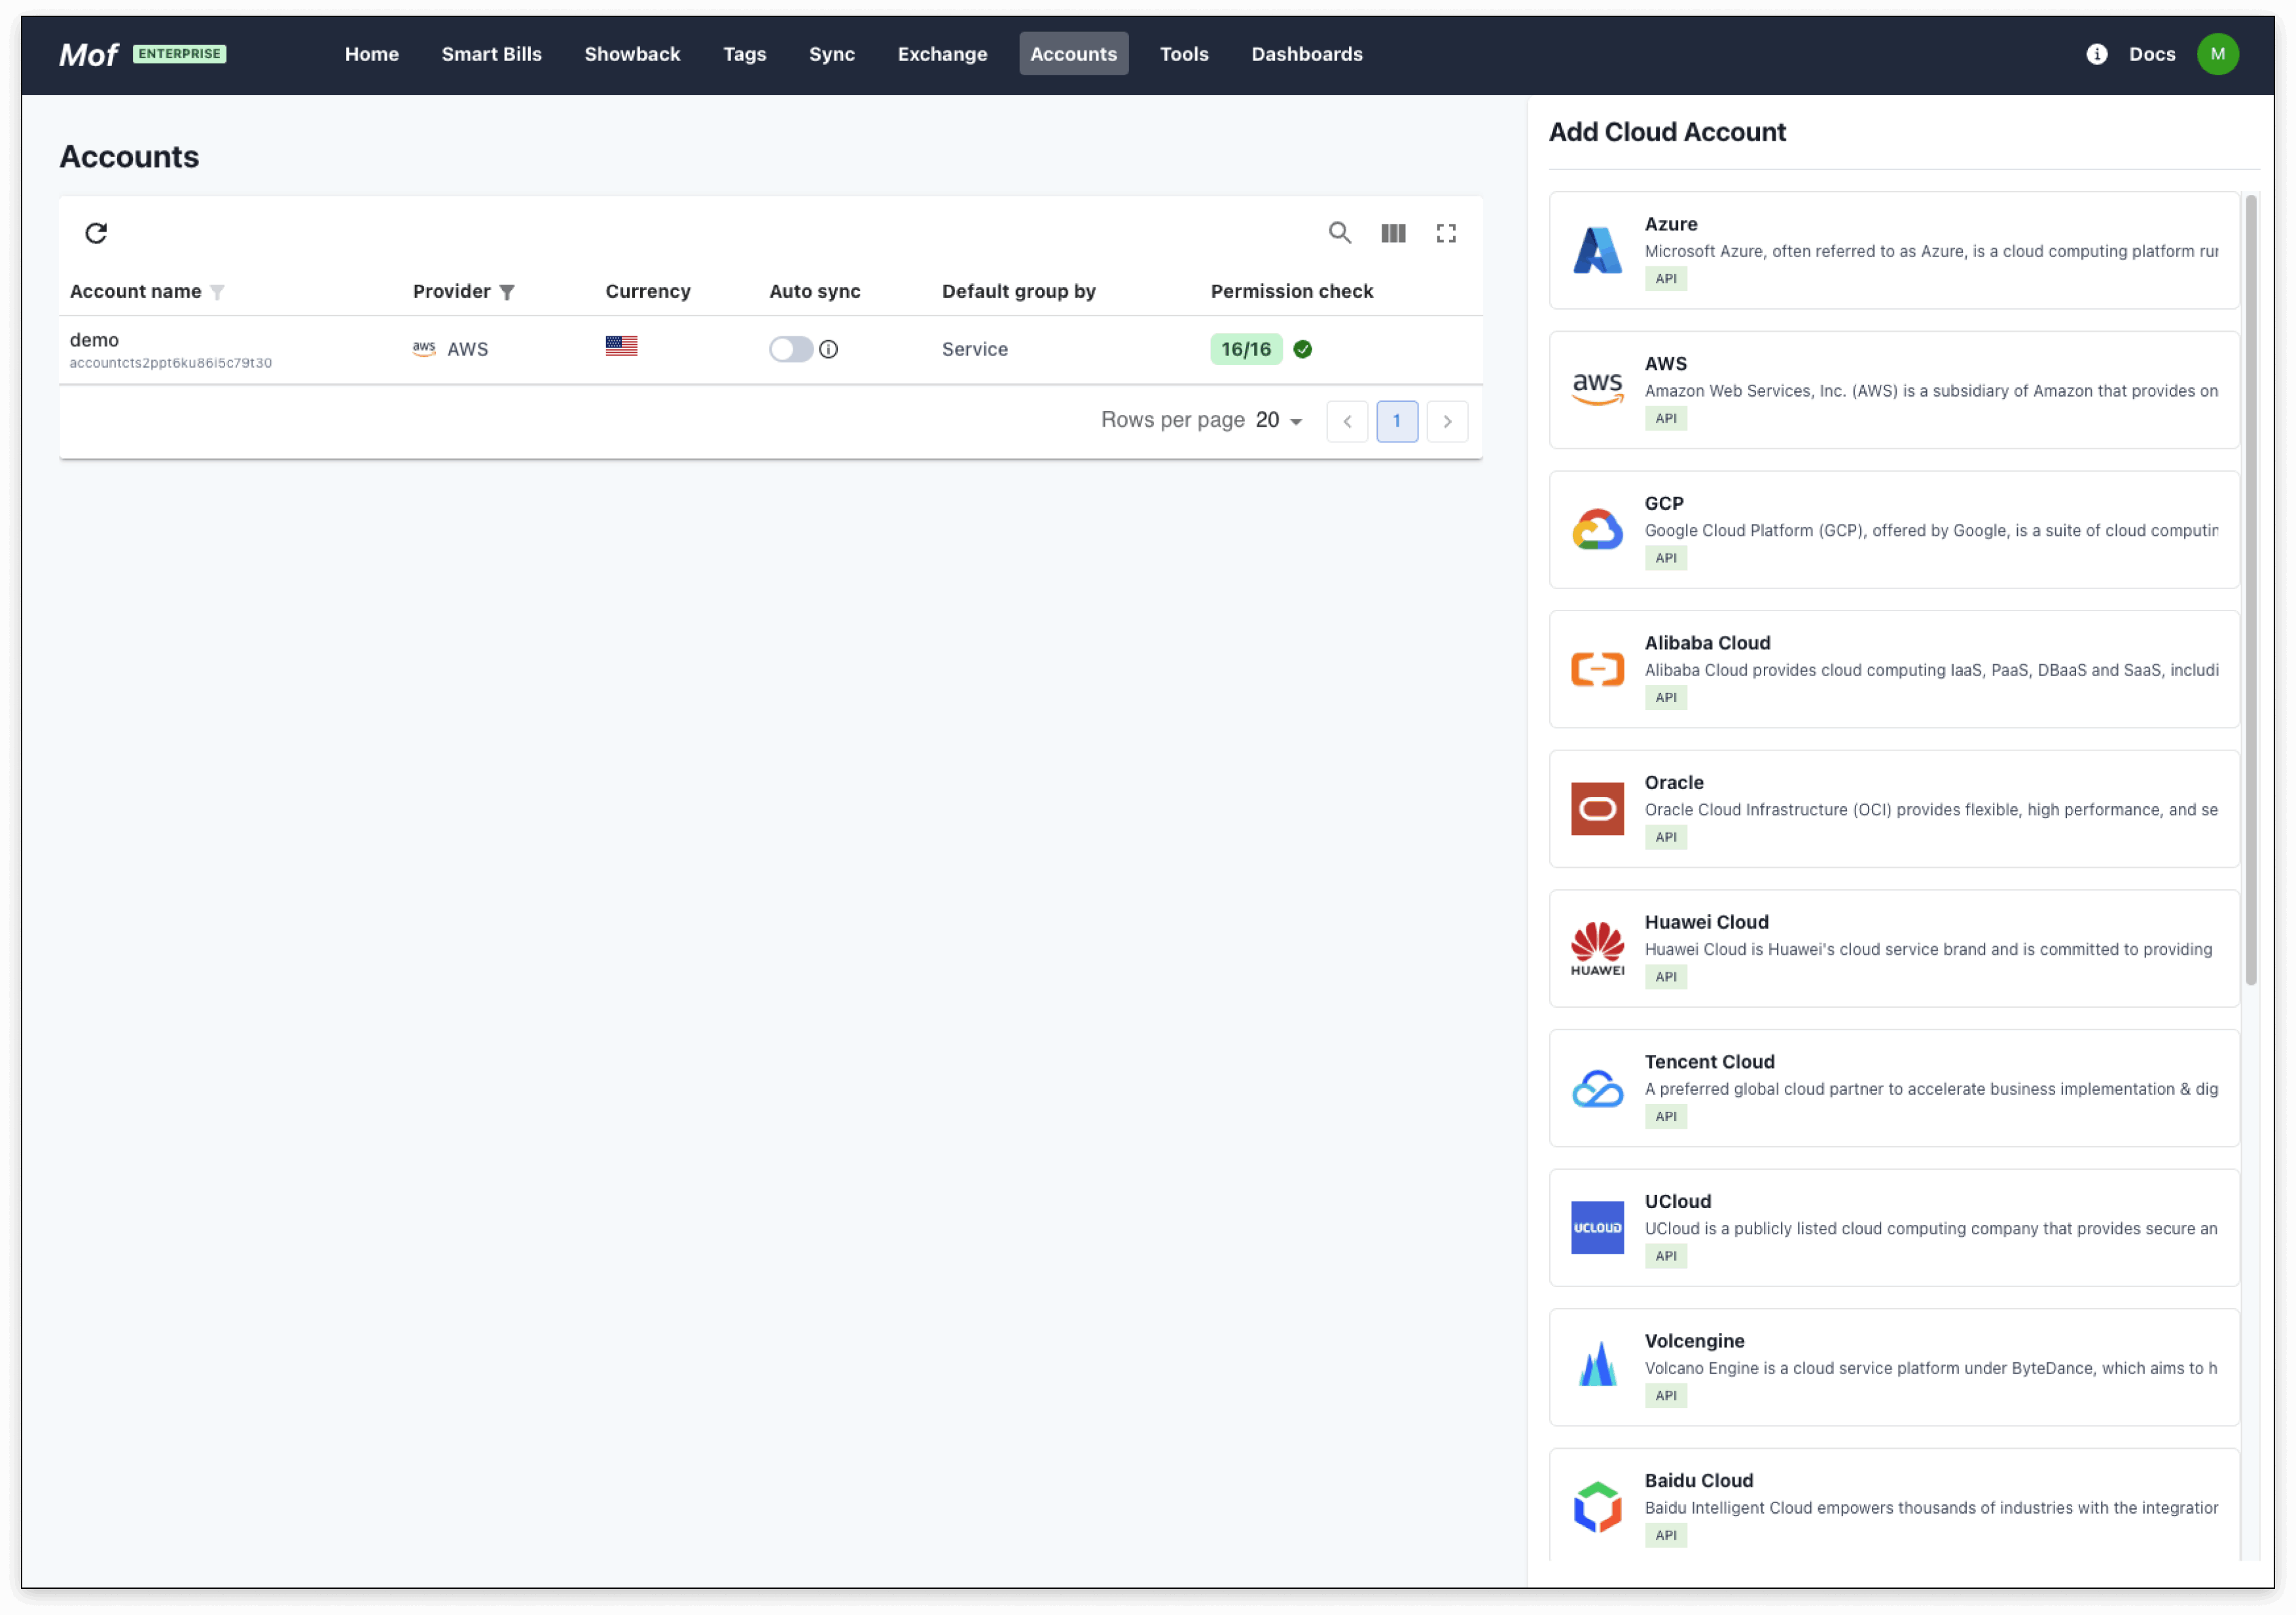
Task: Click the Baidu Cloud logo
Action: tap(1597, 1507)
